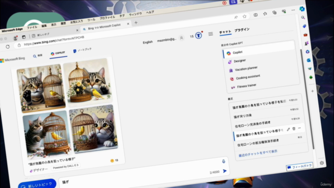Open the red toolbox icon in sidebar

point(305,35)
